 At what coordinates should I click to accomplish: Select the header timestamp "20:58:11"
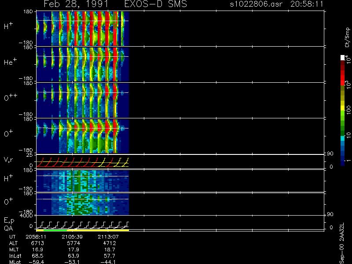click(307, 4)
